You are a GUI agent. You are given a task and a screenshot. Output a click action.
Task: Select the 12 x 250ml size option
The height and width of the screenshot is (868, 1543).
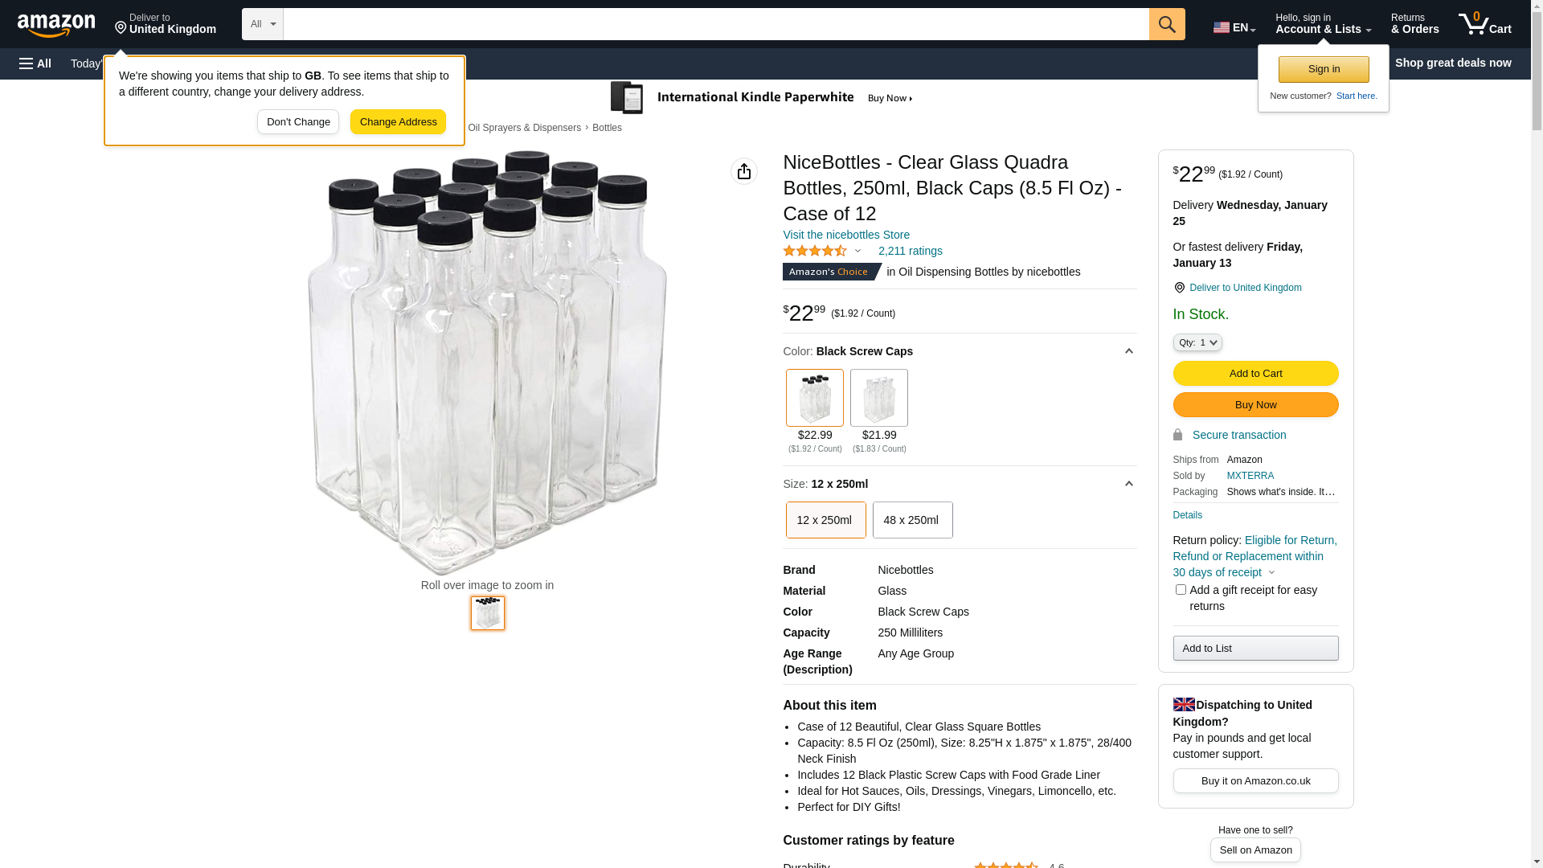825,520
